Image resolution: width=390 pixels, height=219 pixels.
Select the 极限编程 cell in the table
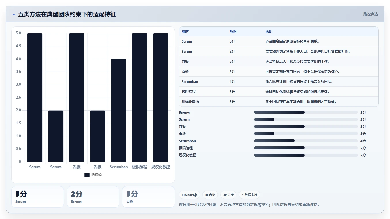coord(189,92)
